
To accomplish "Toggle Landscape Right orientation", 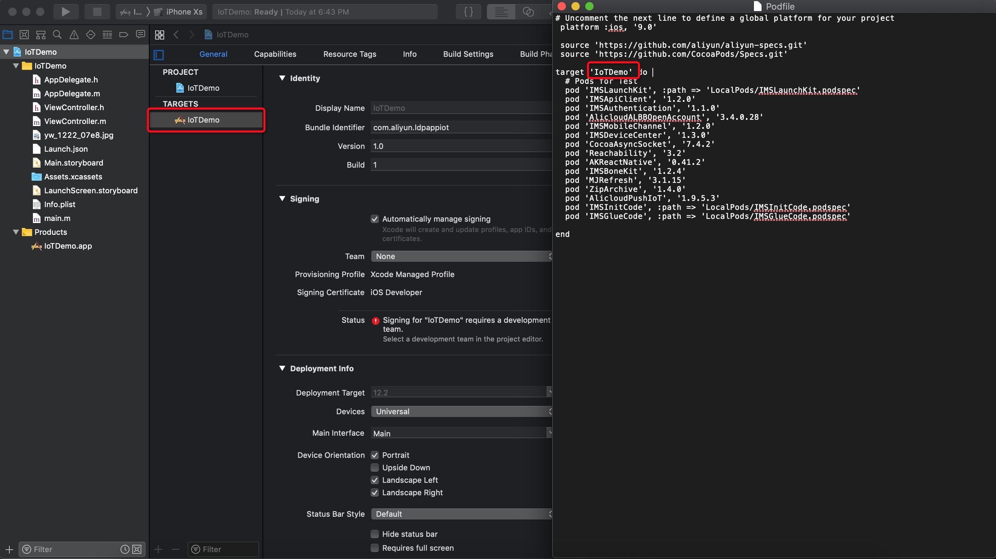I will (x=375, y=492).
